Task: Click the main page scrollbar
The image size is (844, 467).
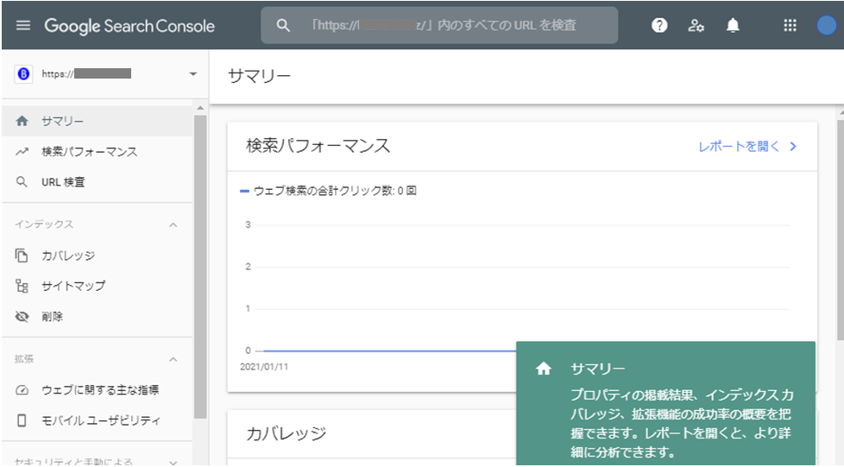Action: click(x=841, y=230)
